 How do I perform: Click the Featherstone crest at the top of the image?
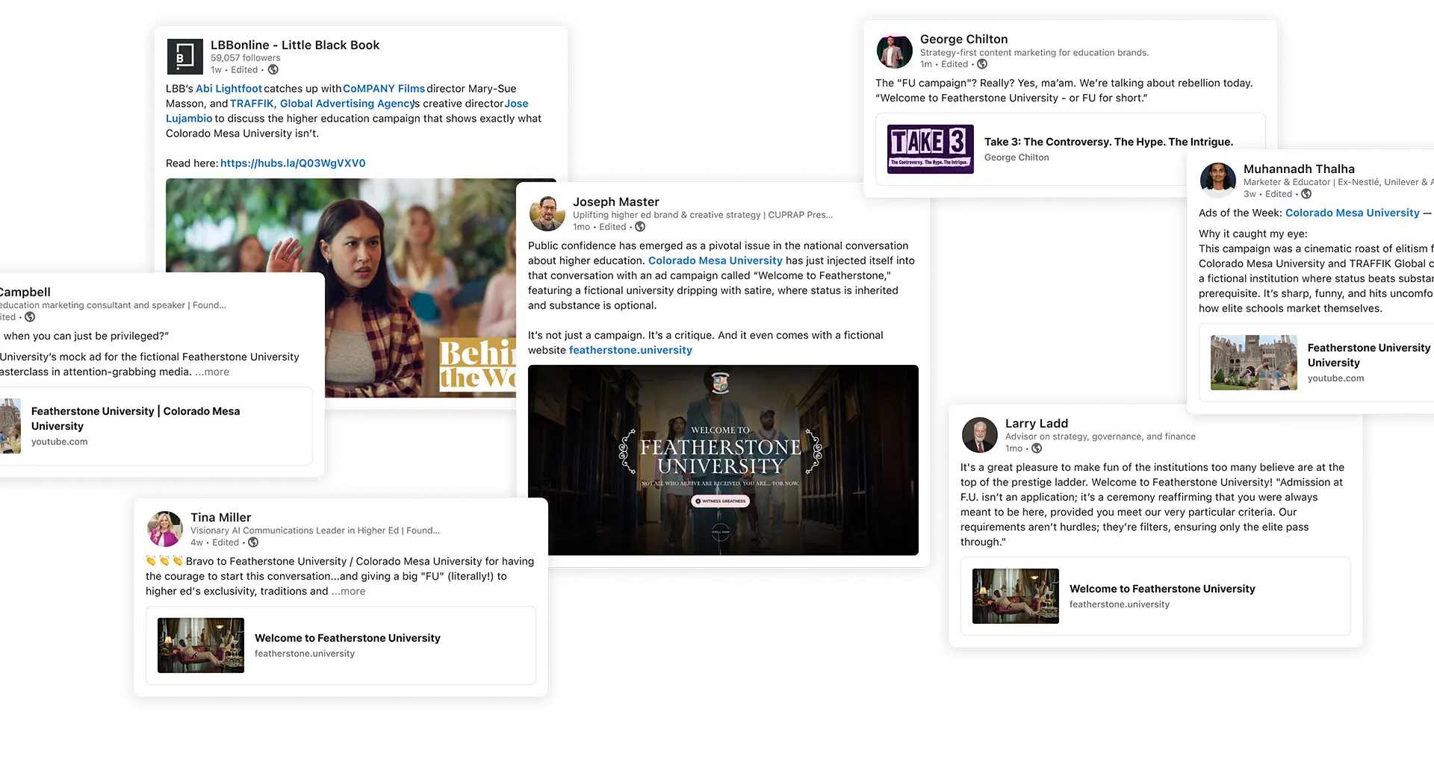point(720,383)
